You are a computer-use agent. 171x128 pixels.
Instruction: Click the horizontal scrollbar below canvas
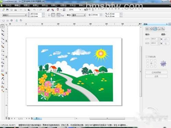pyautogui.click(x=107, y=118)
